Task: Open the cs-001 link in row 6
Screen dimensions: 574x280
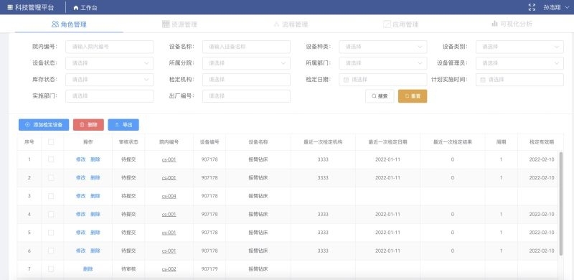Action: tap(169, 251)
